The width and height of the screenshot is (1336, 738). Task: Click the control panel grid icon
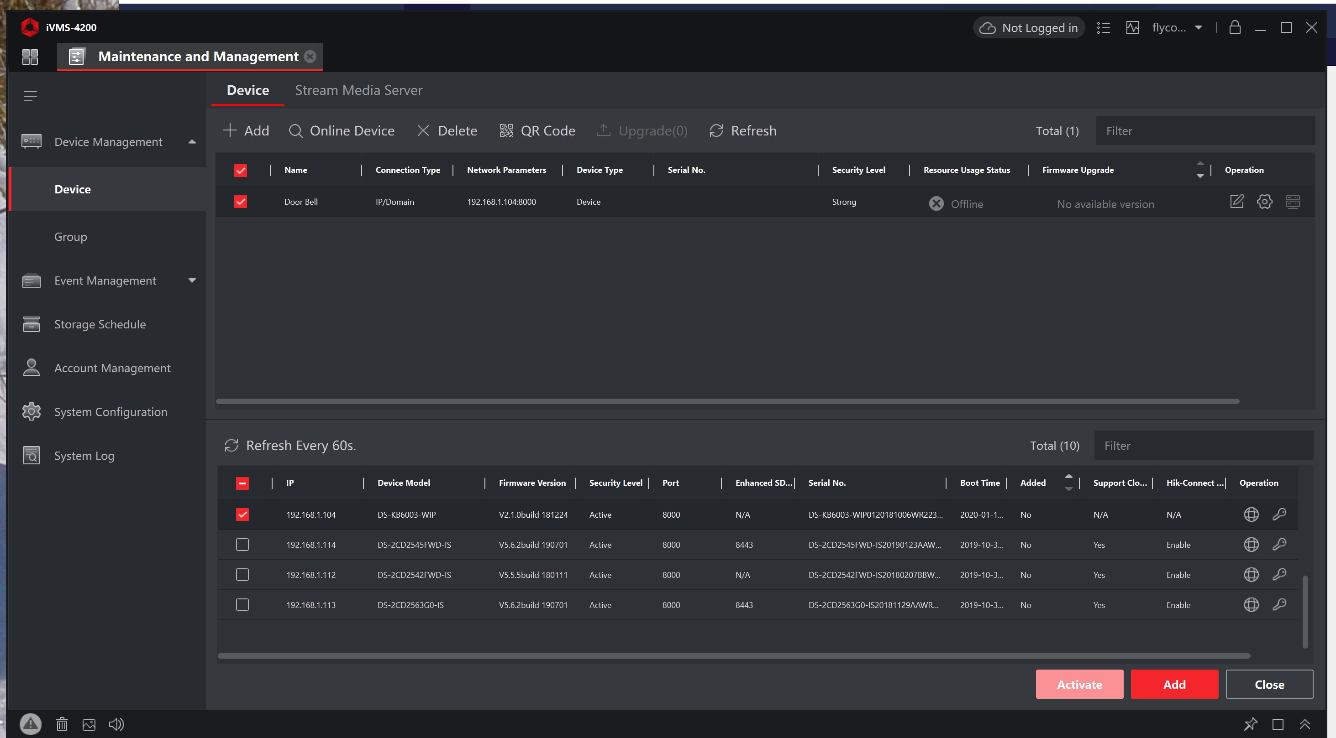30,57
